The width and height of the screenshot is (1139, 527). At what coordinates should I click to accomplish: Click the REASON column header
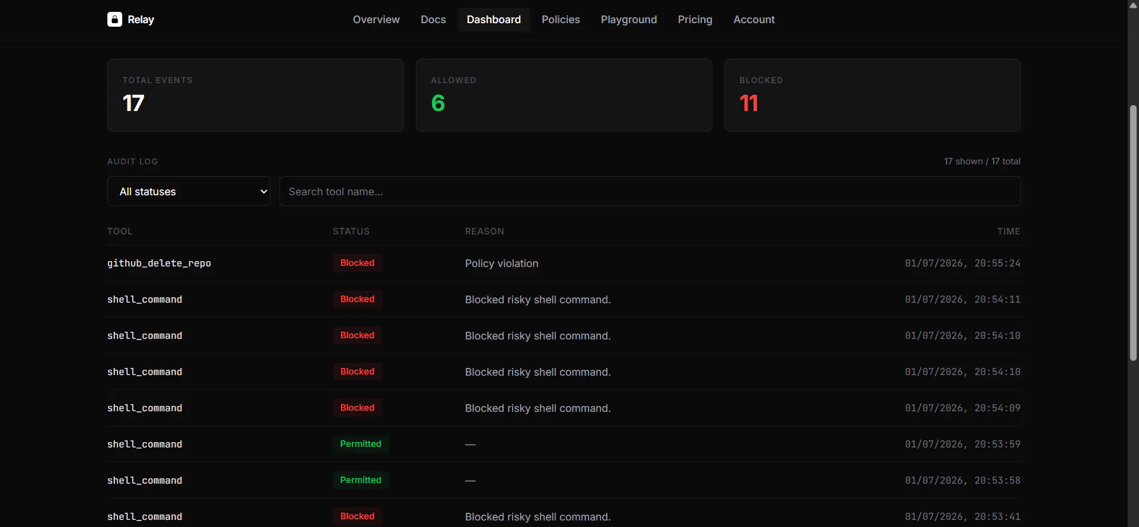[485, 231]
